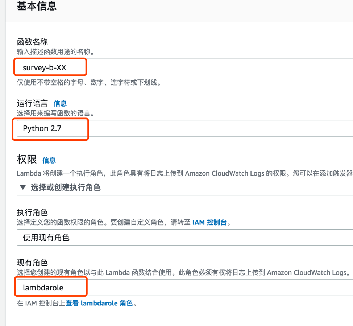
Task: Click the 执行角色 label
Action: [32, 212]
